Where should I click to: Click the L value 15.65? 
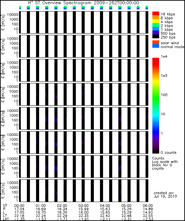pyautogui.click(x=105, y=213)
